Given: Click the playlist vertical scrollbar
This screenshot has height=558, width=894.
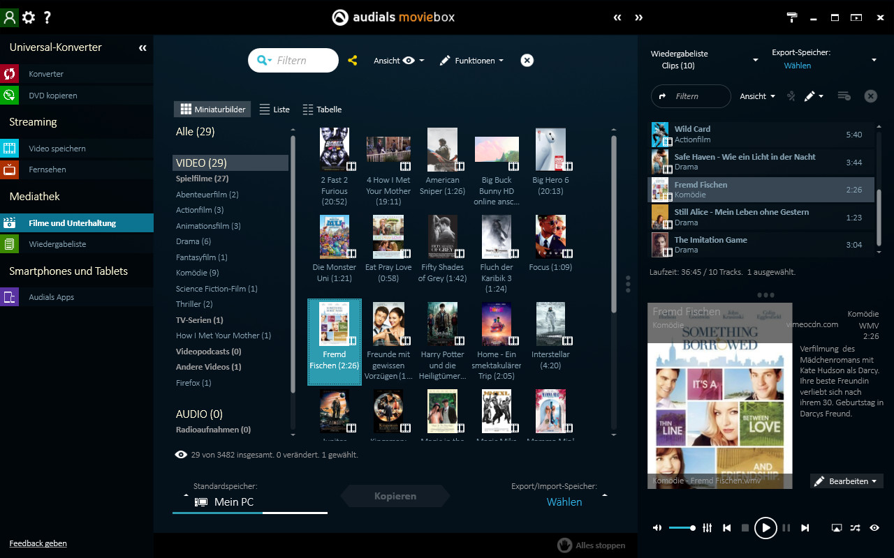Looking at the screenshot, I should click(879, 216).
